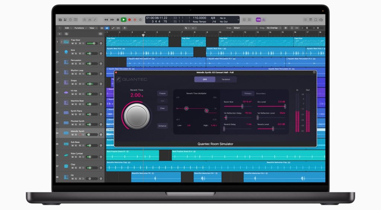381x210 pixels.
Task: Click the Fast Forward transport button
Action: (112, 20)
